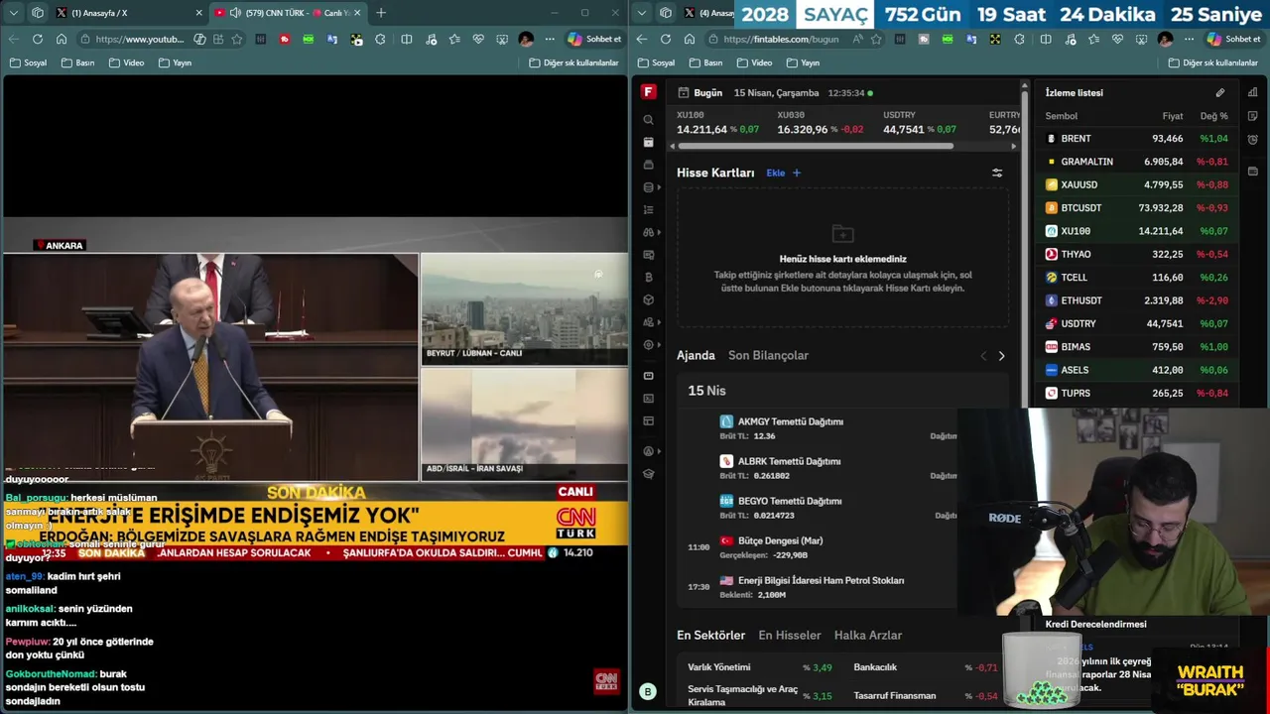Click the binoculars icon in Fintables sidebar
Image resolution: width=1270 pixels, height=714 pixels.
point(648,232)
